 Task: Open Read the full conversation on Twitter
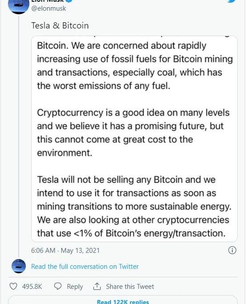point(85,266)
